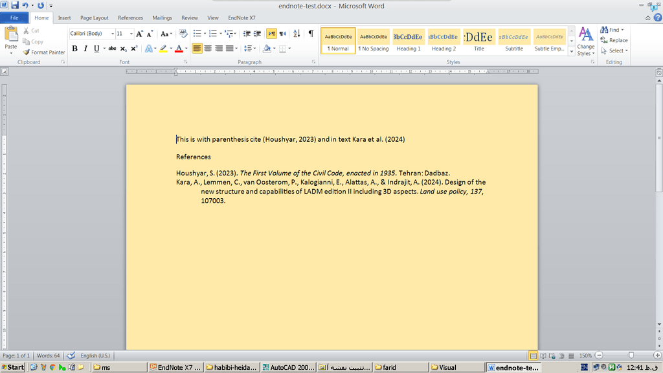Switch to the EndNote X7 ribbon tab

tap(240, 17)
